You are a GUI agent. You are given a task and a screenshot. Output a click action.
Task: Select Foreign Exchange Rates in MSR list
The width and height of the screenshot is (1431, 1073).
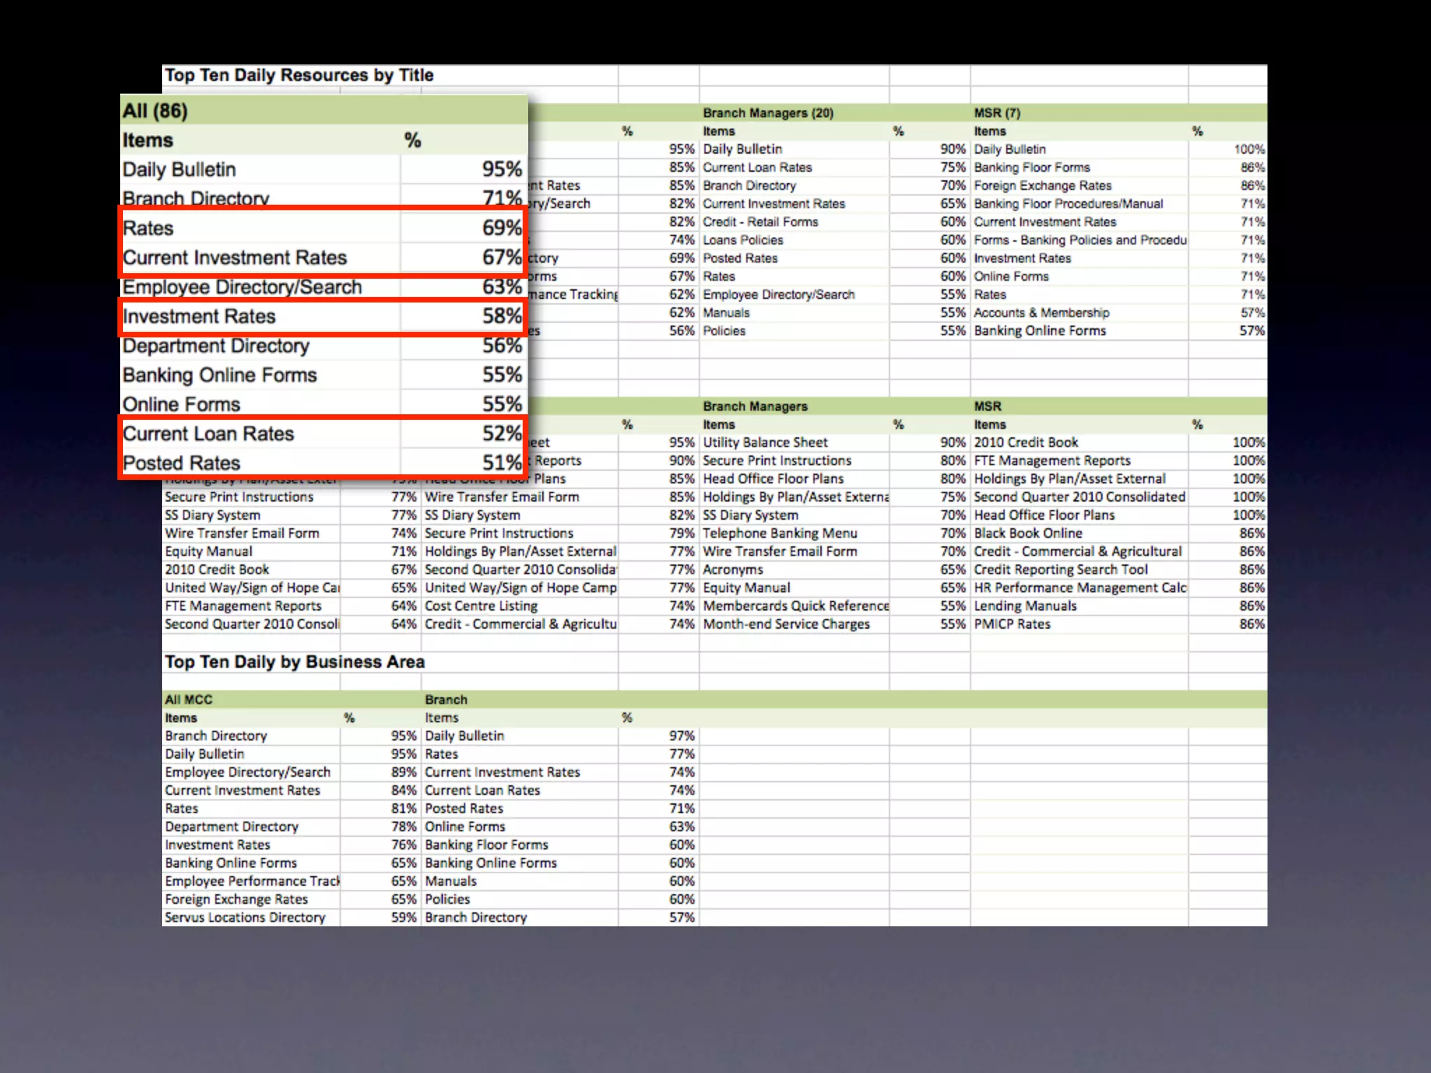tap(1043, 186)
